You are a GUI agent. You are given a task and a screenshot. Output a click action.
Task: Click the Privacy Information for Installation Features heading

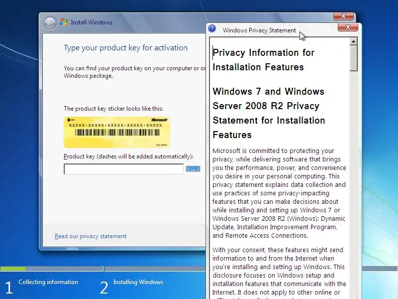click(264, 60)
